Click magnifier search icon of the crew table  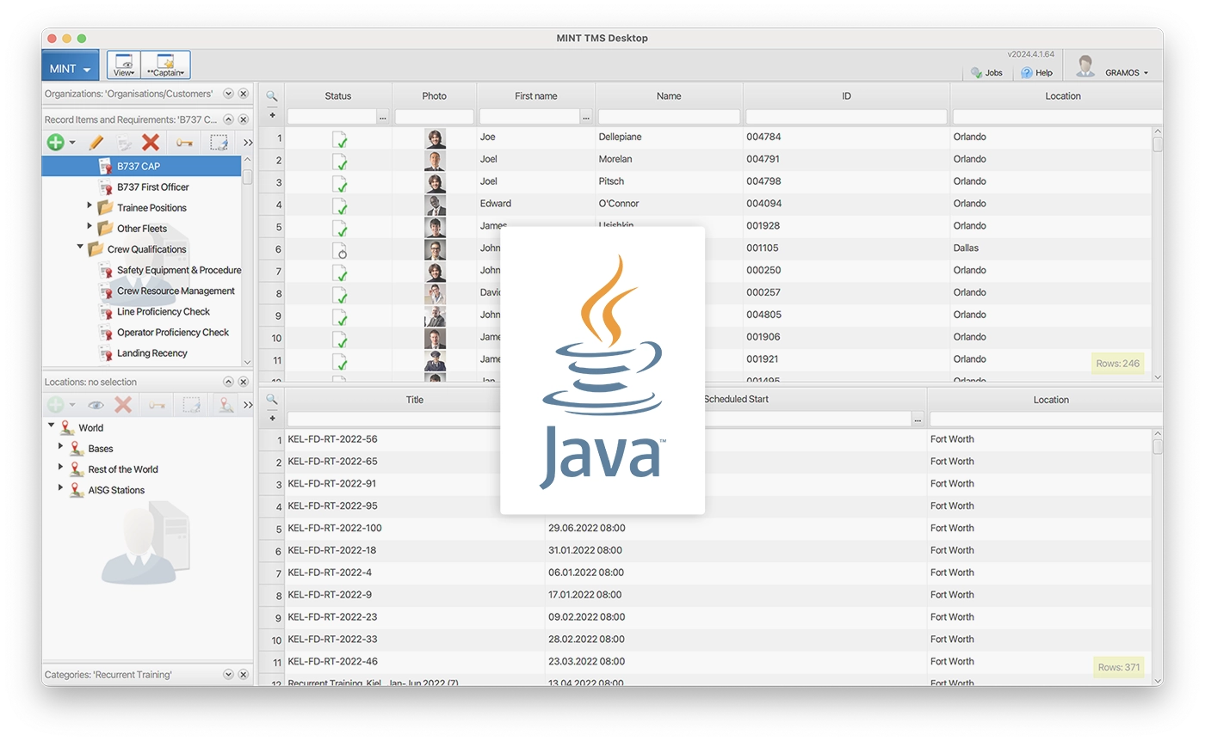pyautogui.click(x=272, y=96)
